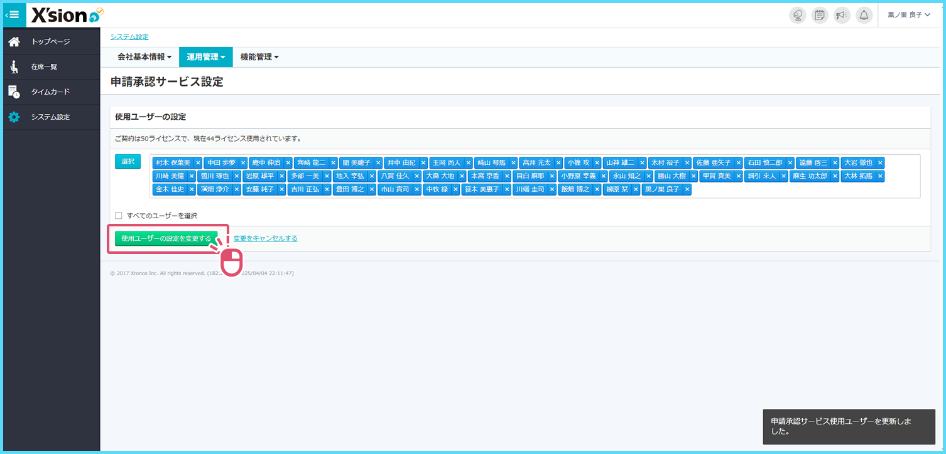Image resolution: width=946 pixels, height=454 pixels.
Task: Open the 運用管理 tab menu
Action: [205, 57]
